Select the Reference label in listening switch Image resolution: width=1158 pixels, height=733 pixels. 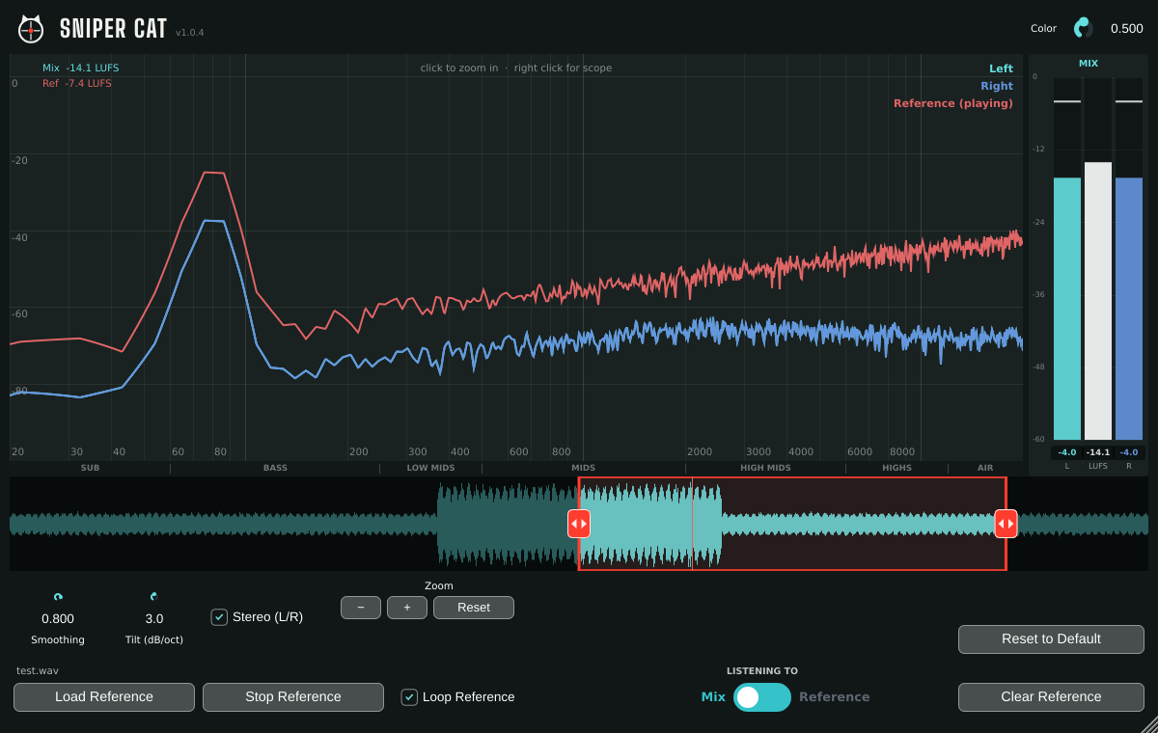[834, 697]
